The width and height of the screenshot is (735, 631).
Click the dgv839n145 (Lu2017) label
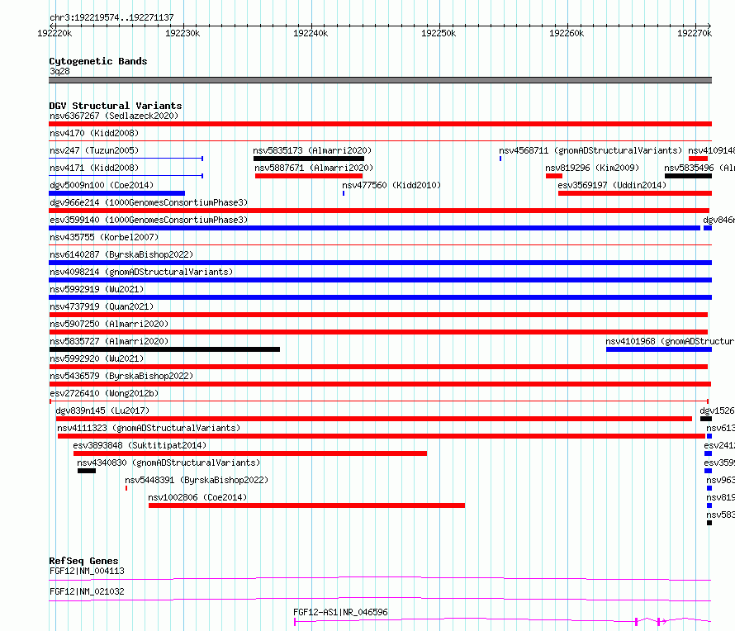click(102, 410)
